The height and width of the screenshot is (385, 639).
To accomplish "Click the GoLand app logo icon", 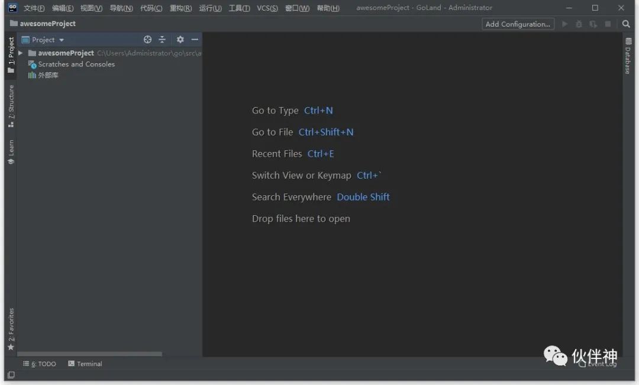I will pos(12,8).
